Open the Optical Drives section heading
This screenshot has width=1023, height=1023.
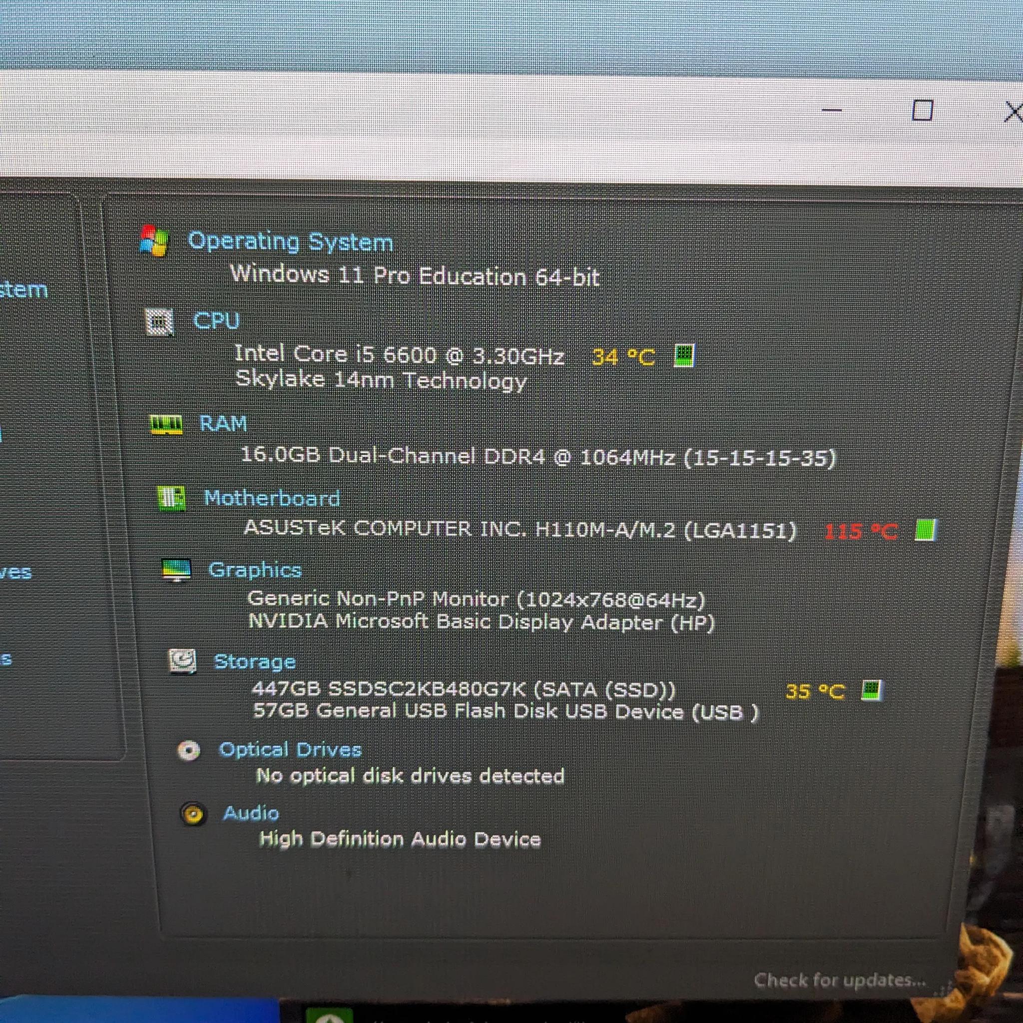click(290, 750)
